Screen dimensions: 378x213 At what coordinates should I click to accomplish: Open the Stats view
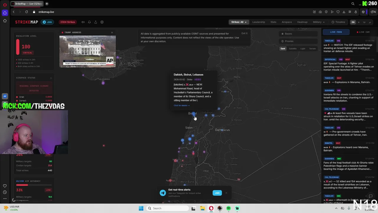tap(273, 22)
